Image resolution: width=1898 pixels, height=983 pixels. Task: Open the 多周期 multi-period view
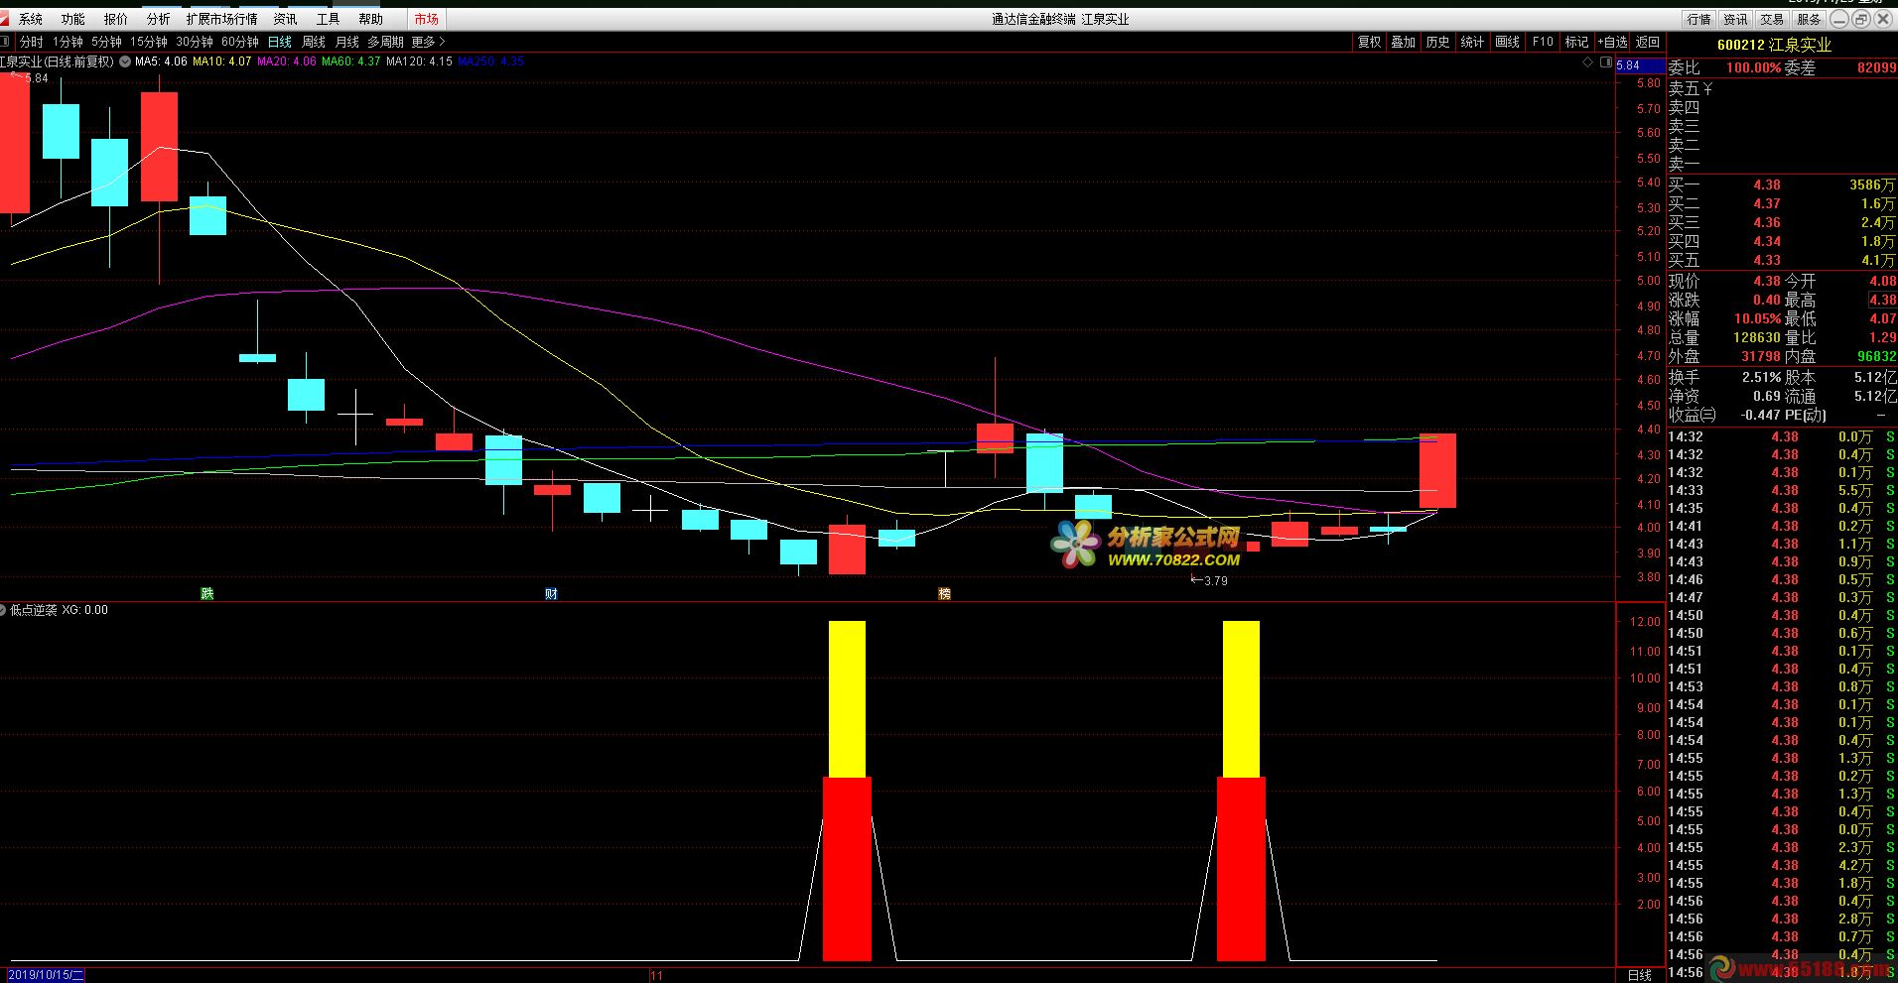pos(385,42)
